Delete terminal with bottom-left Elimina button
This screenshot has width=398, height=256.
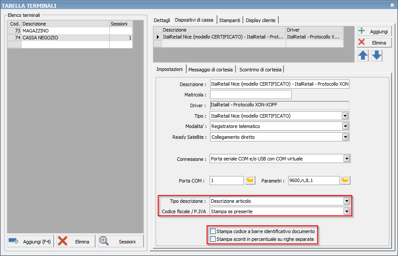coord(75,241)
